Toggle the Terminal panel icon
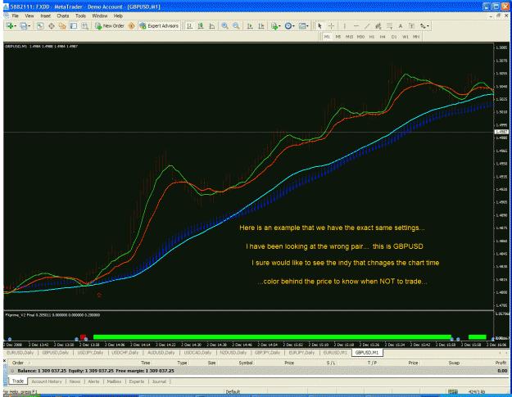Viewport: 512px width, 397px height. 74,25
